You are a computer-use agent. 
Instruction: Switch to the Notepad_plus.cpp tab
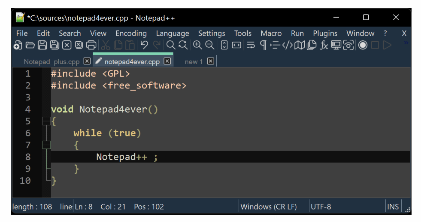click(51, 61)
